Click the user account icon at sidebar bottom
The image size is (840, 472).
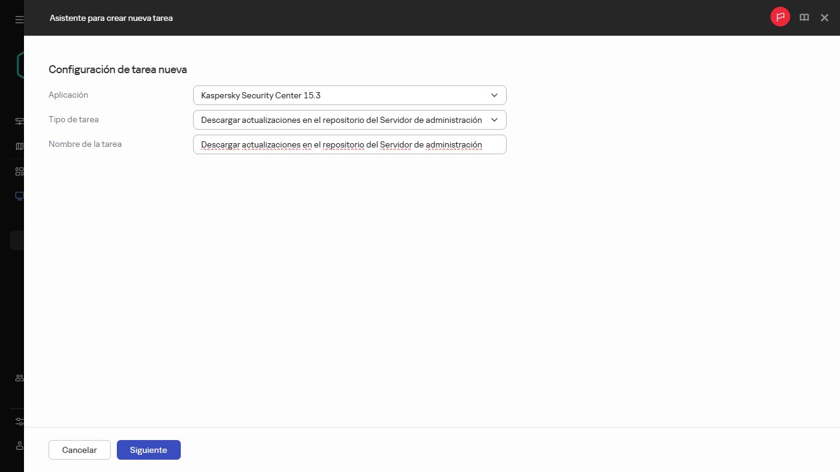[18, 446]
